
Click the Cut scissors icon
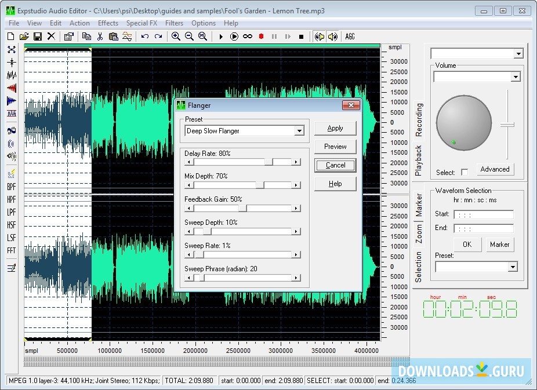pos(100,37)
